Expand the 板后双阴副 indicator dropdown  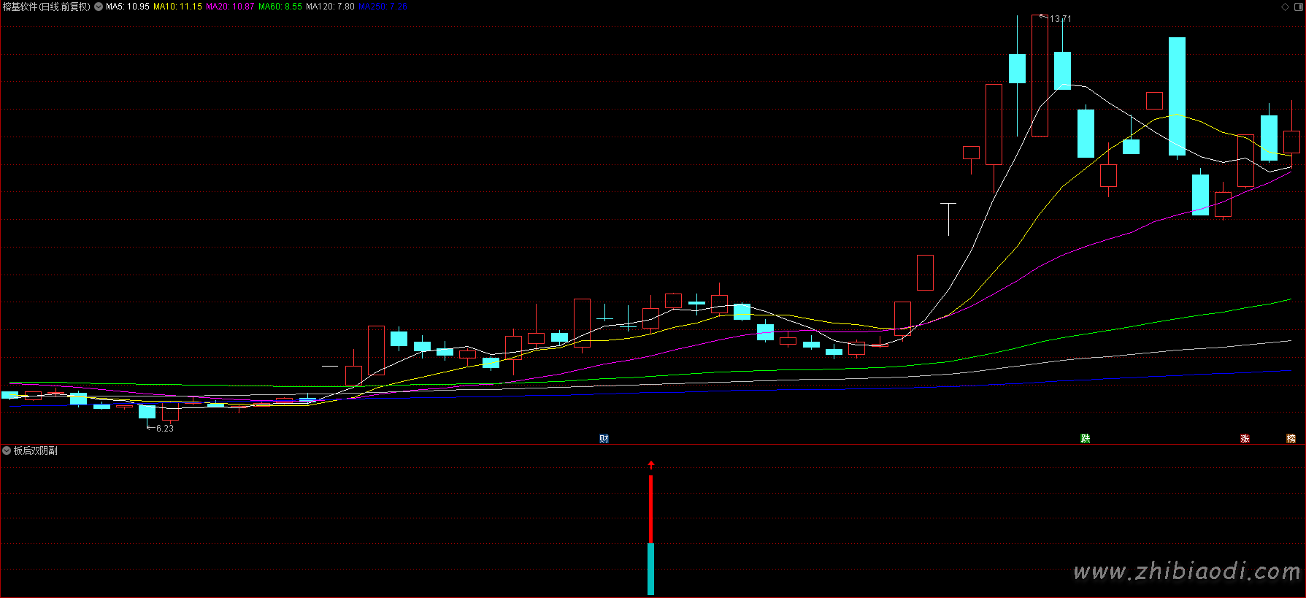(x=7, y=451)
